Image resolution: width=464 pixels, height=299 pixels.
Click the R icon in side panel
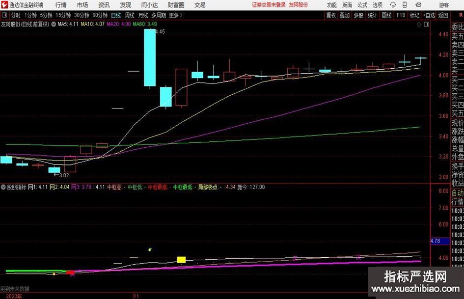[x=461, y=15]
